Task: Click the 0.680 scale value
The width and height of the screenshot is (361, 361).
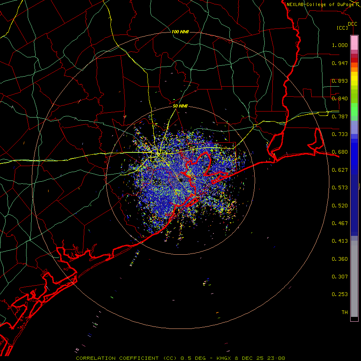Action: (x=340, y=152)
